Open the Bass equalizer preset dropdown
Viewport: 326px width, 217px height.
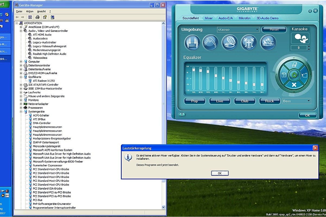297,101
